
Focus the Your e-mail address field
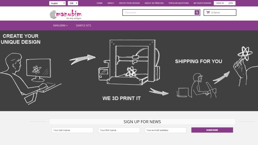pyautogui.click(x=165, y=130)
